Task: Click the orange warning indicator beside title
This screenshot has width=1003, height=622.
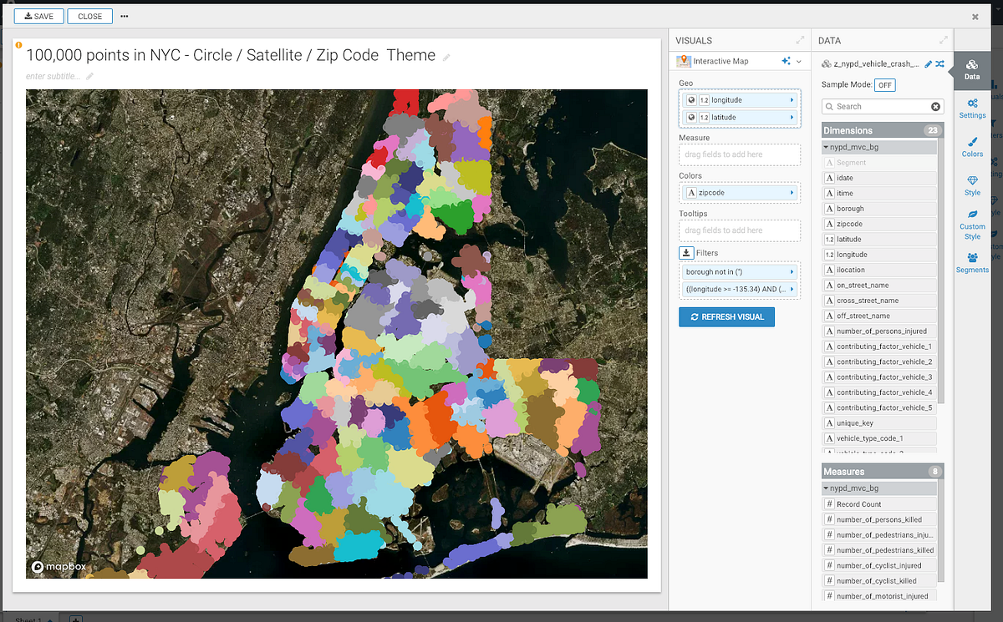Action: (19, 45)
